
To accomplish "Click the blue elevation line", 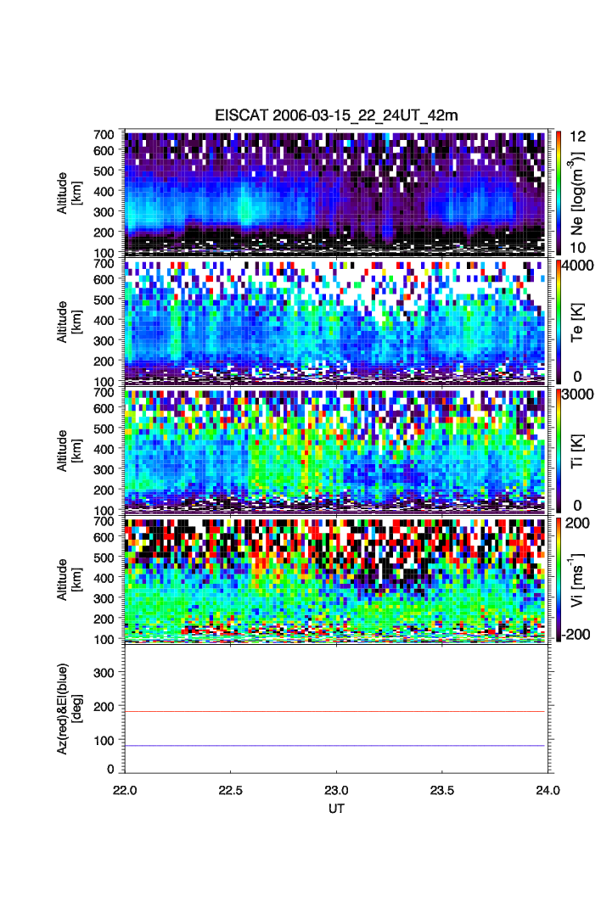I will click(336, 746).
